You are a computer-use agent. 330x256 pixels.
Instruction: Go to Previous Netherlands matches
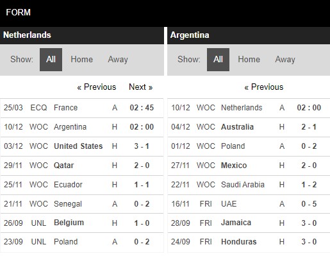pos(97,87)
